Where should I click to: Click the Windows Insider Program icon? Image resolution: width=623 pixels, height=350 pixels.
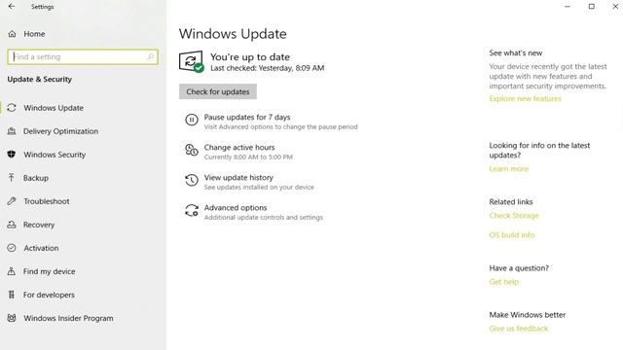coord(12,318)
